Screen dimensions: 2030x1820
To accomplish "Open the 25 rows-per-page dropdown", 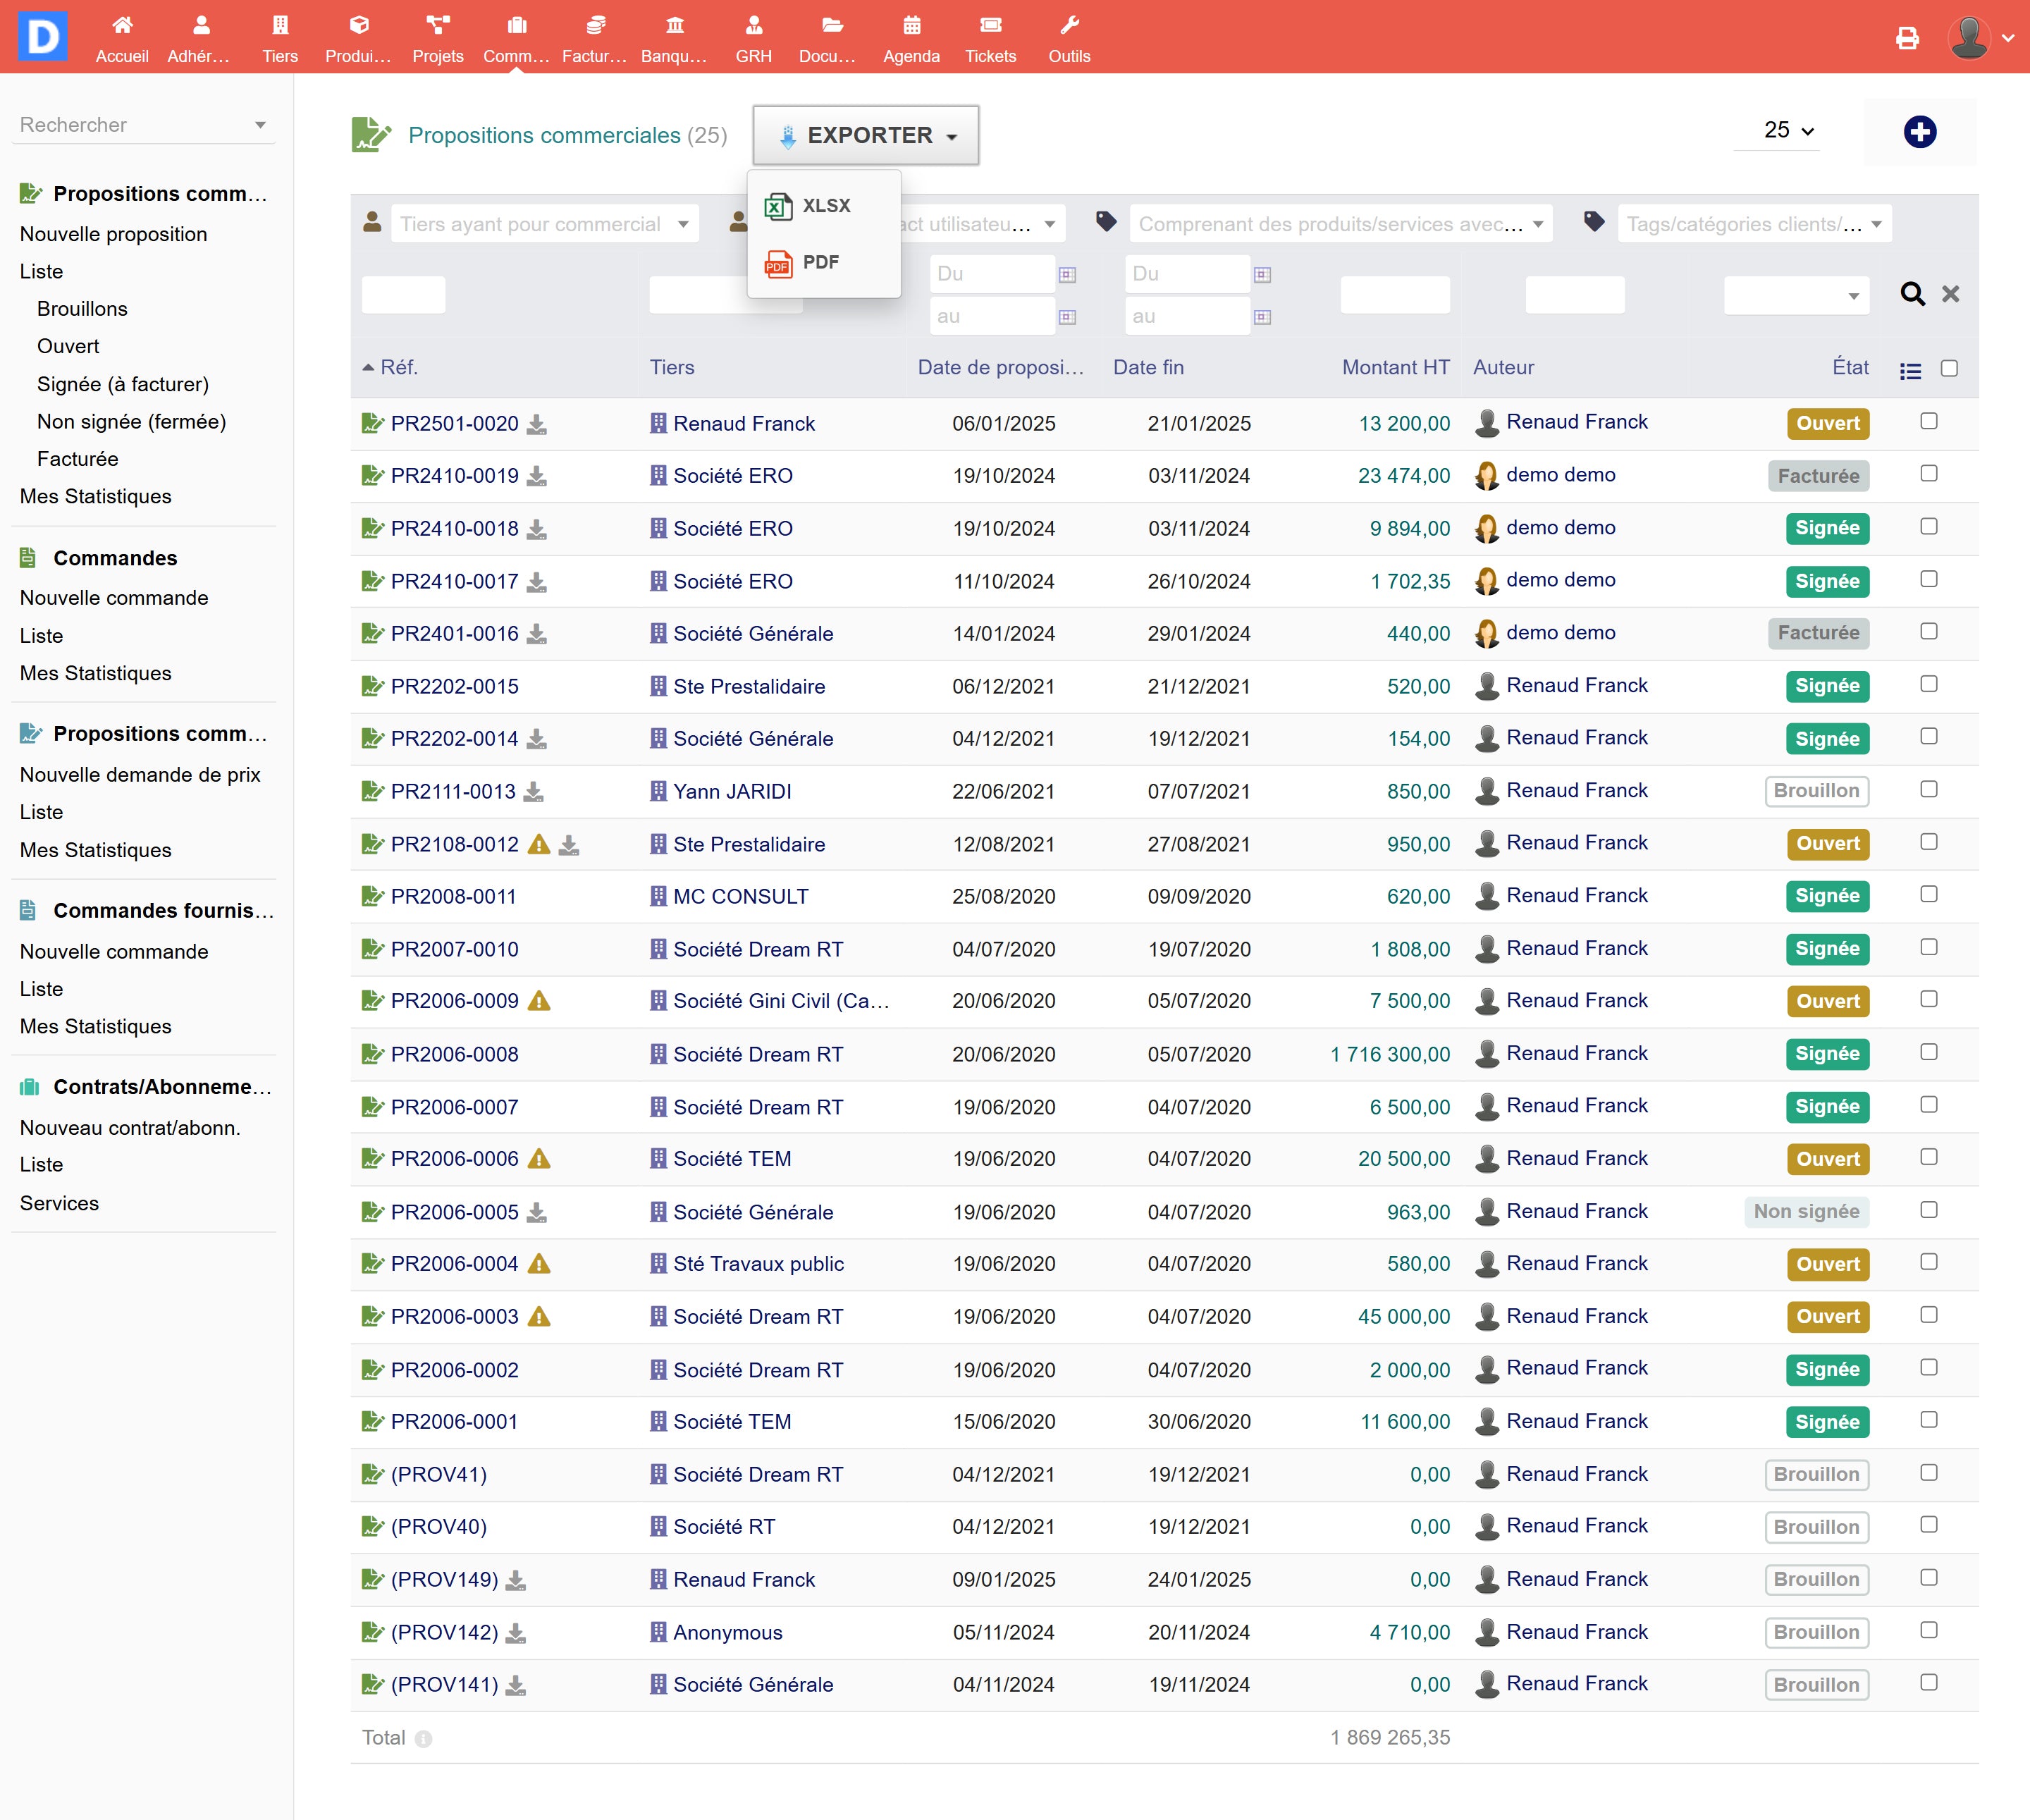I will point(1788,130).
